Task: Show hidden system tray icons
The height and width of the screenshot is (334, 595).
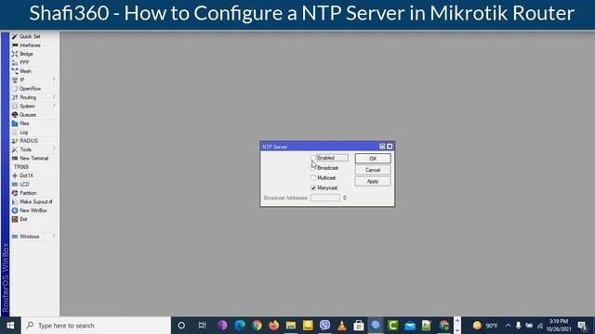Action: (508, 326)
